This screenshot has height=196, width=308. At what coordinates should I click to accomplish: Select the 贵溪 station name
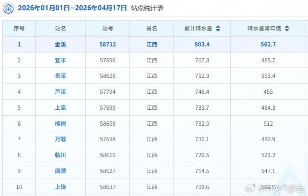coord(60,76)
